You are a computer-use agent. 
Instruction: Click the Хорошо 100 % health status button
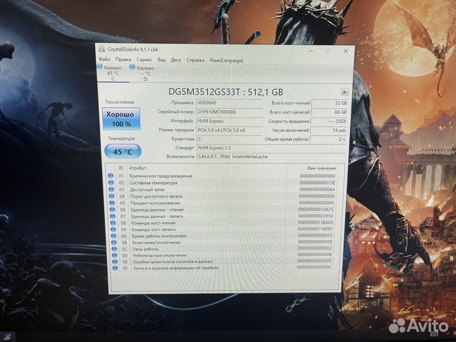click(x=121, y=119)
